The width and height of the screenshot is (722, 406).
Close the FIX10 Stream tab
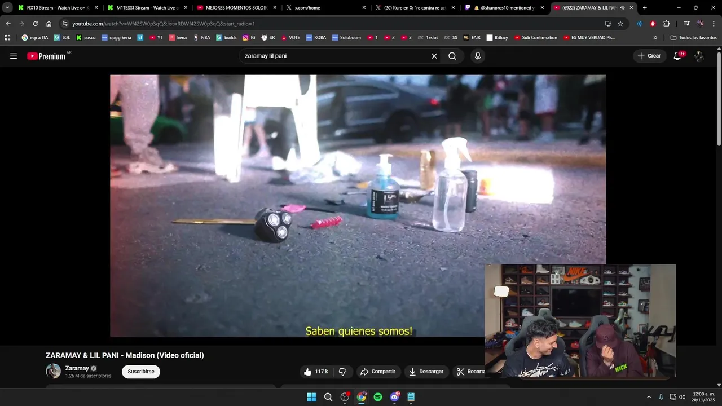coord(96,8)
